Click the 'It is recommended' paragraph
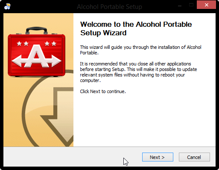This screenshot has width=219, height=170. (x=138, y=72)
